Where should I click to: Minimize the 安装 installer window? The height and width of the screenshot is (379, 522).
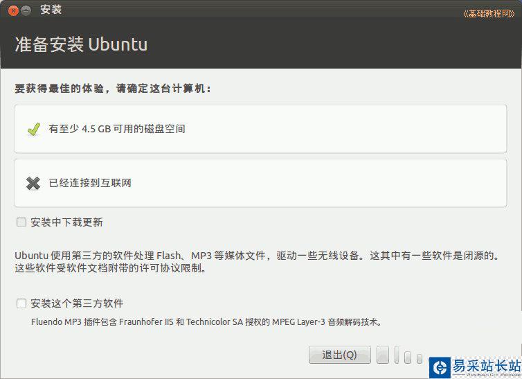26,10
